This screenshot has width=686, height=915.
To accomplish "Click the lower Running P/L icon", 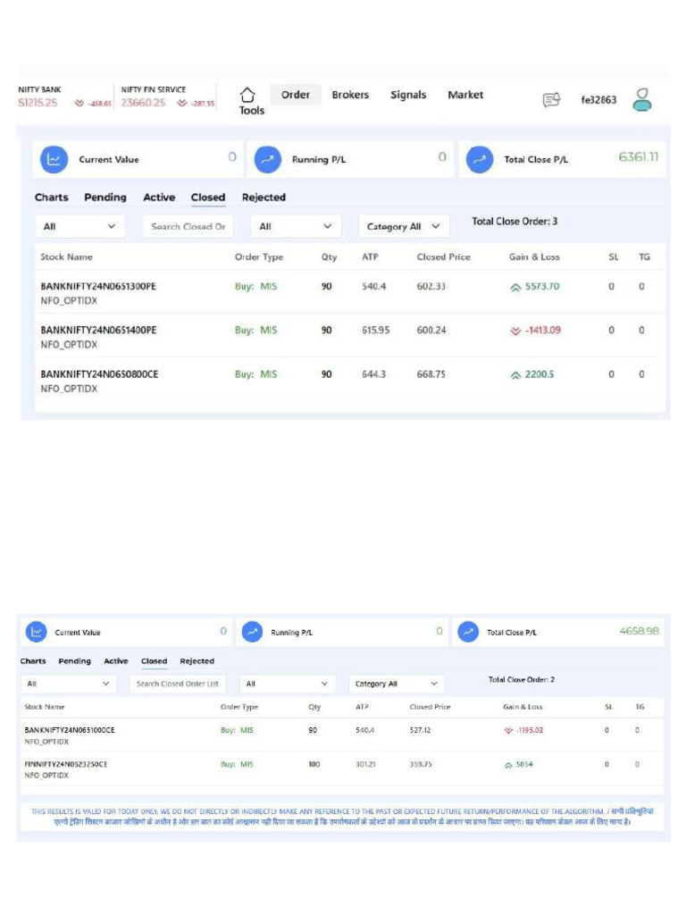I will click(x=252, y=632).
